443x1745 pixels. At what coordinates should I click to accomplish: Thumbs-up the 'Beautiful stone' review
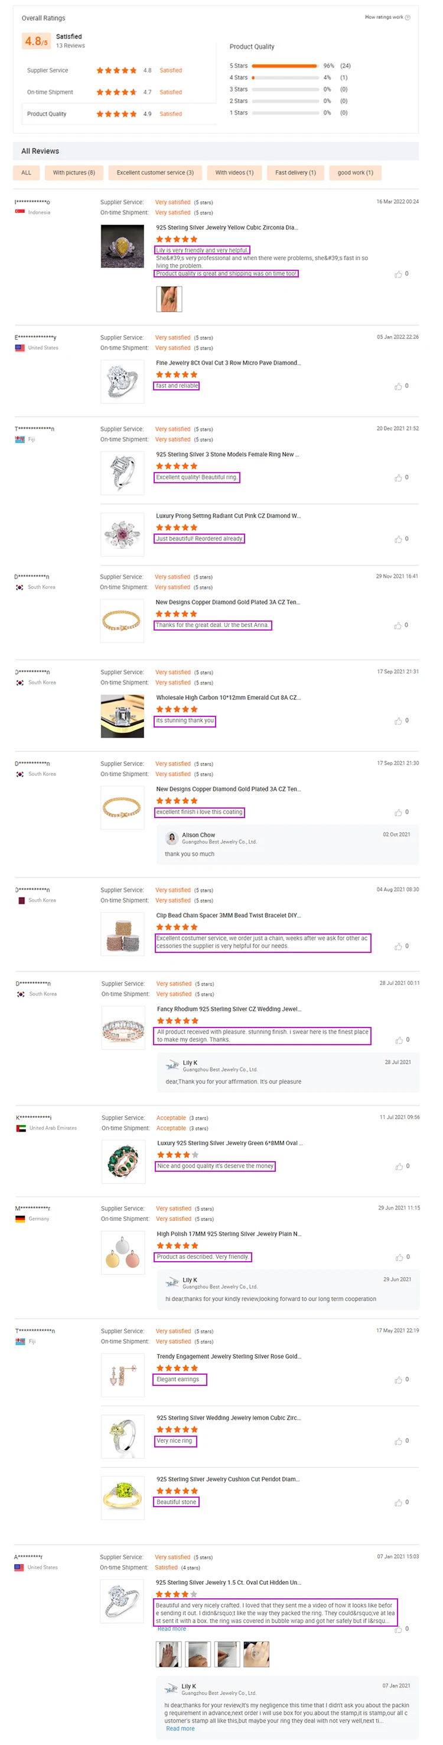point(398,1503)
